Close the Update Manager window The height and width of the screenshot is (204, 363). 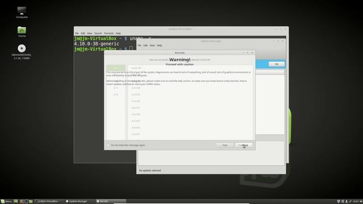[282, 41]
